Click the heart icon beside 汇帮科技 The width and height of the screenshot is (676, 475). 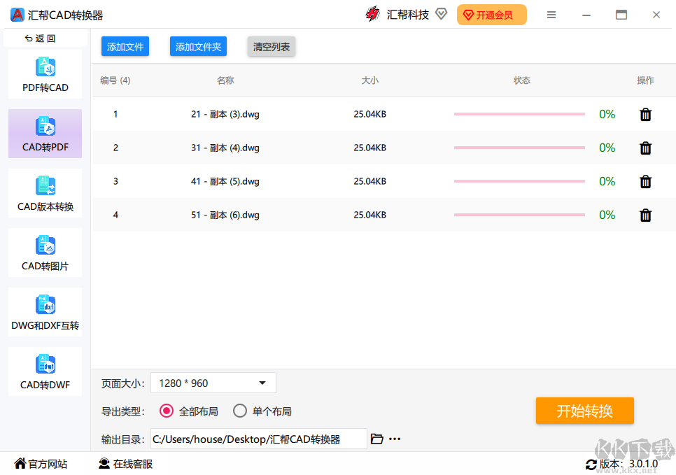[441, 13]
